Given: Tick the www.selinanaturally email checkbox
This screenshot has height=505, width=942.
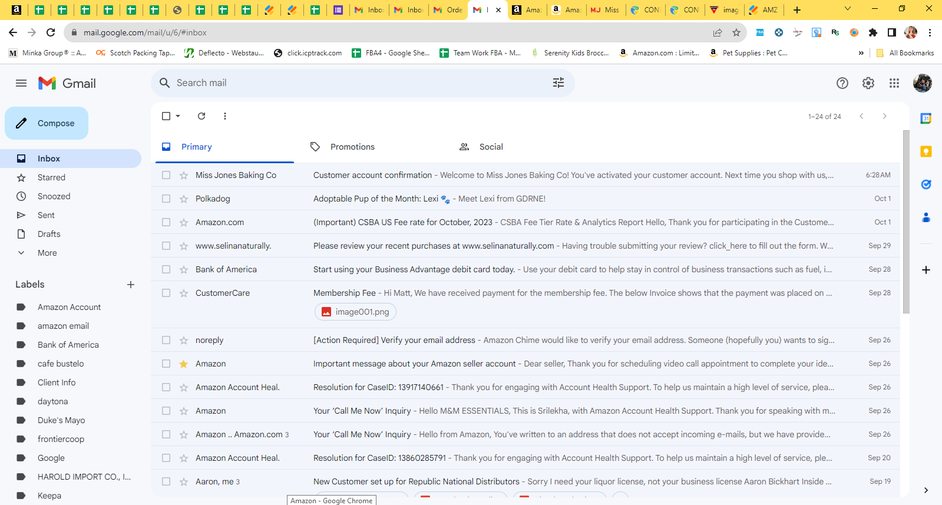Looking at the screenshot, I should (x=166, y=246).
